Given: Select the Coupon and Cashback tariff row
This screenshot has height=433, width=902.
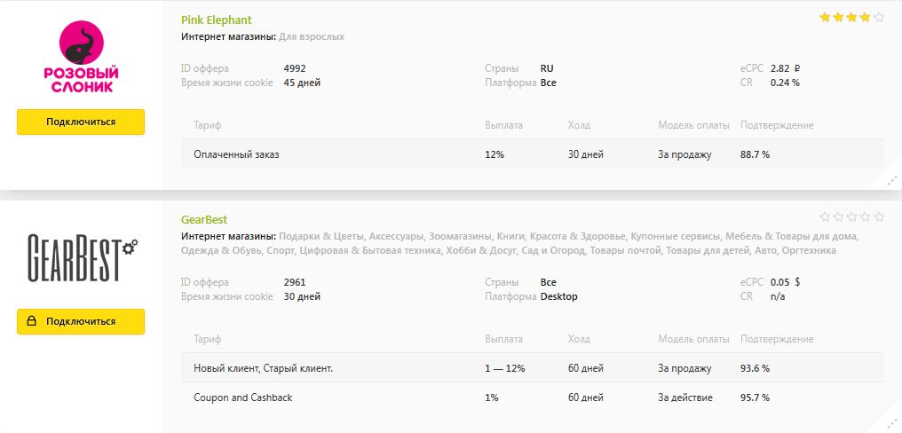Looking at the screenshot, I should [533, 398].
